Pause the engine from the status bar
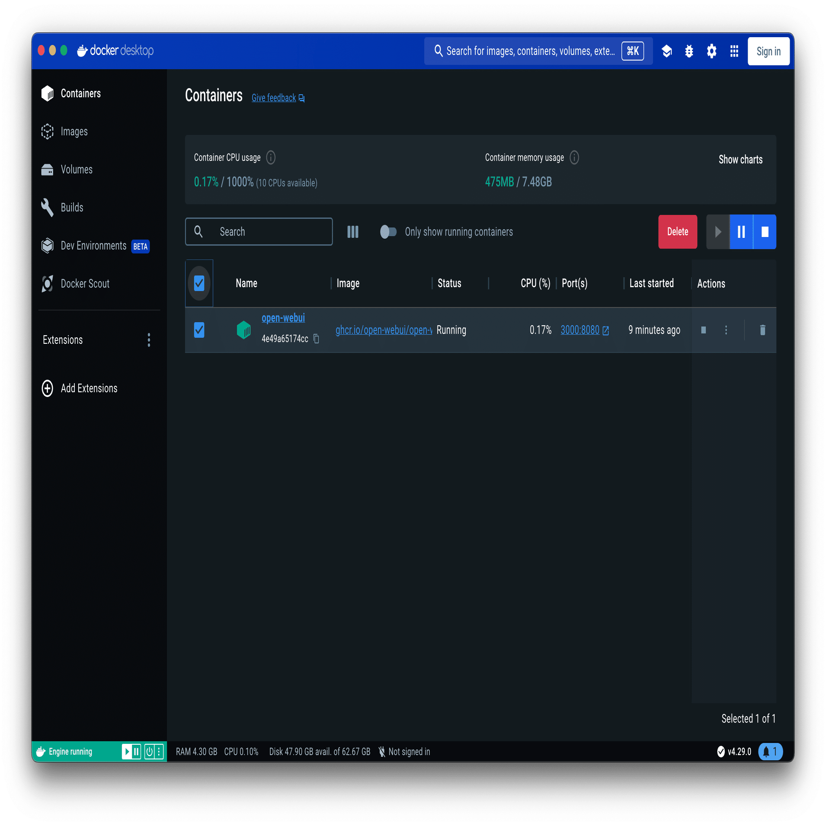The width and height of the screenshot is (826, 826). (x=136, y=752)
